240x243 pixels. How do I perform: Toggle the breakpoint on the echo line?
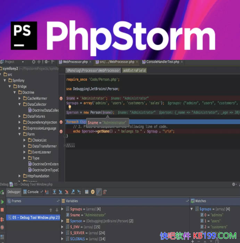point(61,132)
